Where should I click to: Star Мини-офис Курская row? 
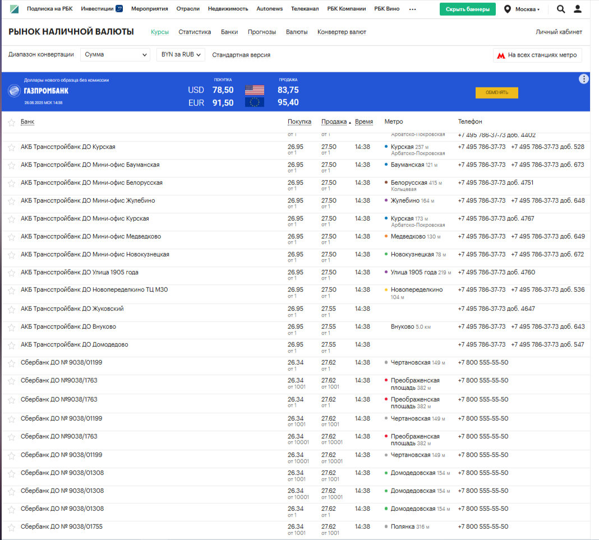pos(11,220)
